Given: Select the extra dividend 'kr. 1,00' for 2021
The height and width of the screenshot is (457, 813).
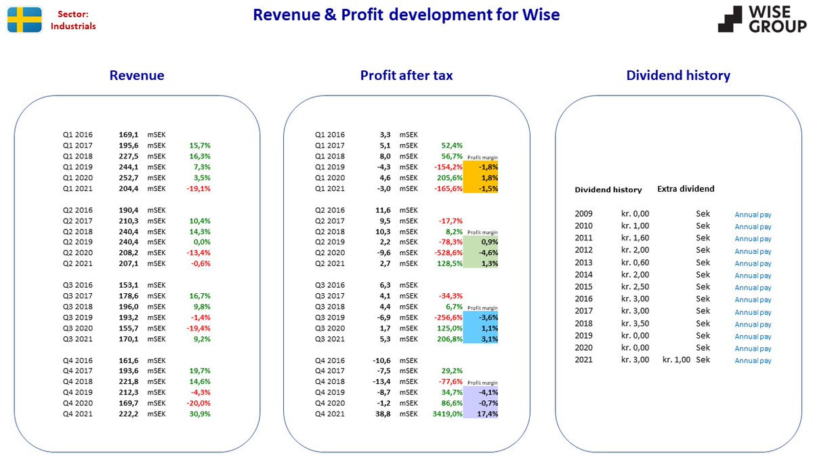Looking at the screenshot, I should pos(676,360).
